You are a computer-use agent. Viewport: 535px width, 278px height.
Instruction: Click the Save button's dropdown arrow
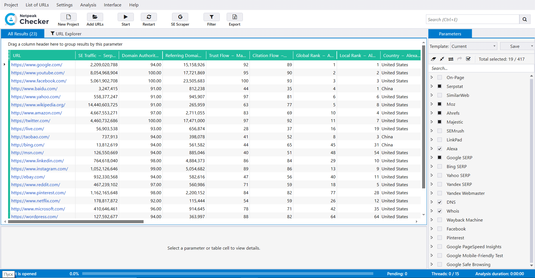[x=532, y=46]
